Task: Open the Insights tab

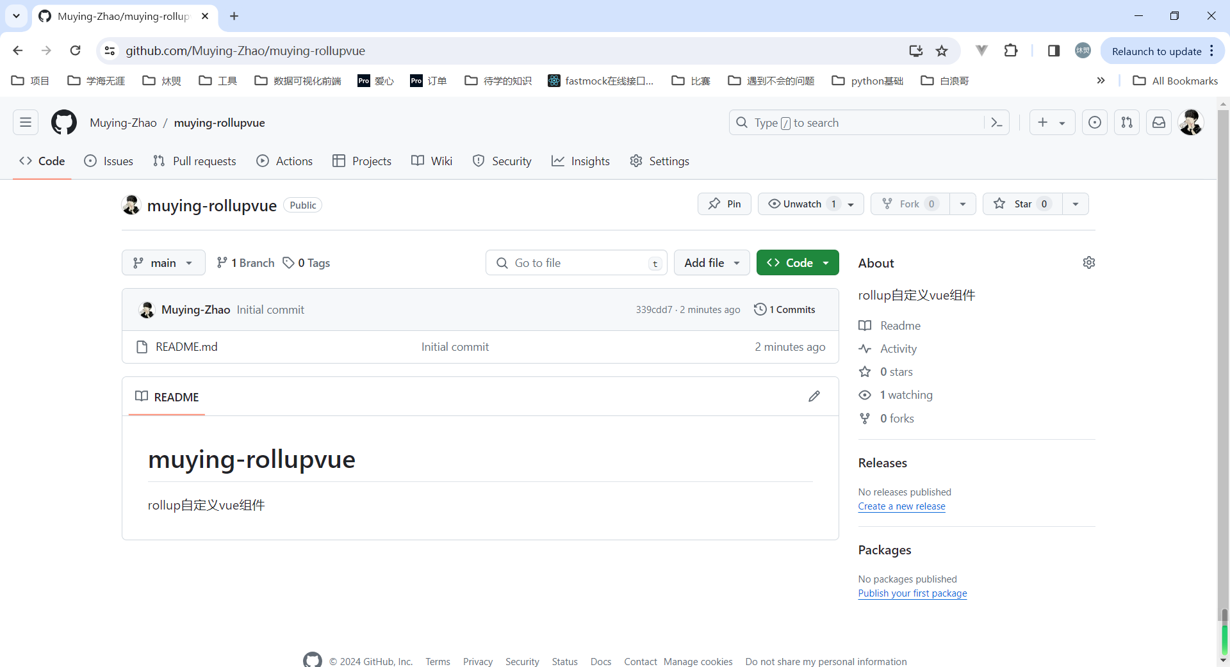Action: [581, 161]
